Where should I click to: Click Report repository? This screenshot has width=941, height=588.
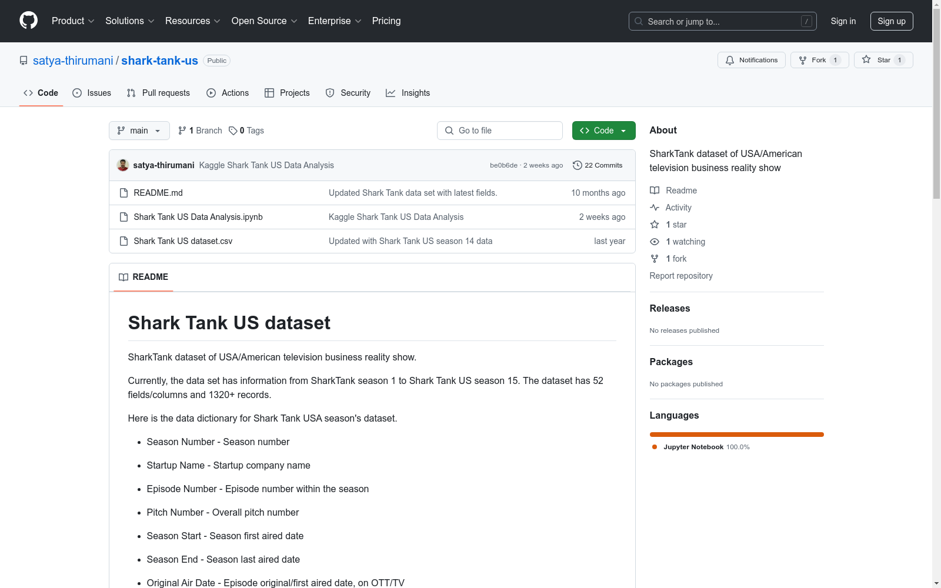(x=681, y=276)
